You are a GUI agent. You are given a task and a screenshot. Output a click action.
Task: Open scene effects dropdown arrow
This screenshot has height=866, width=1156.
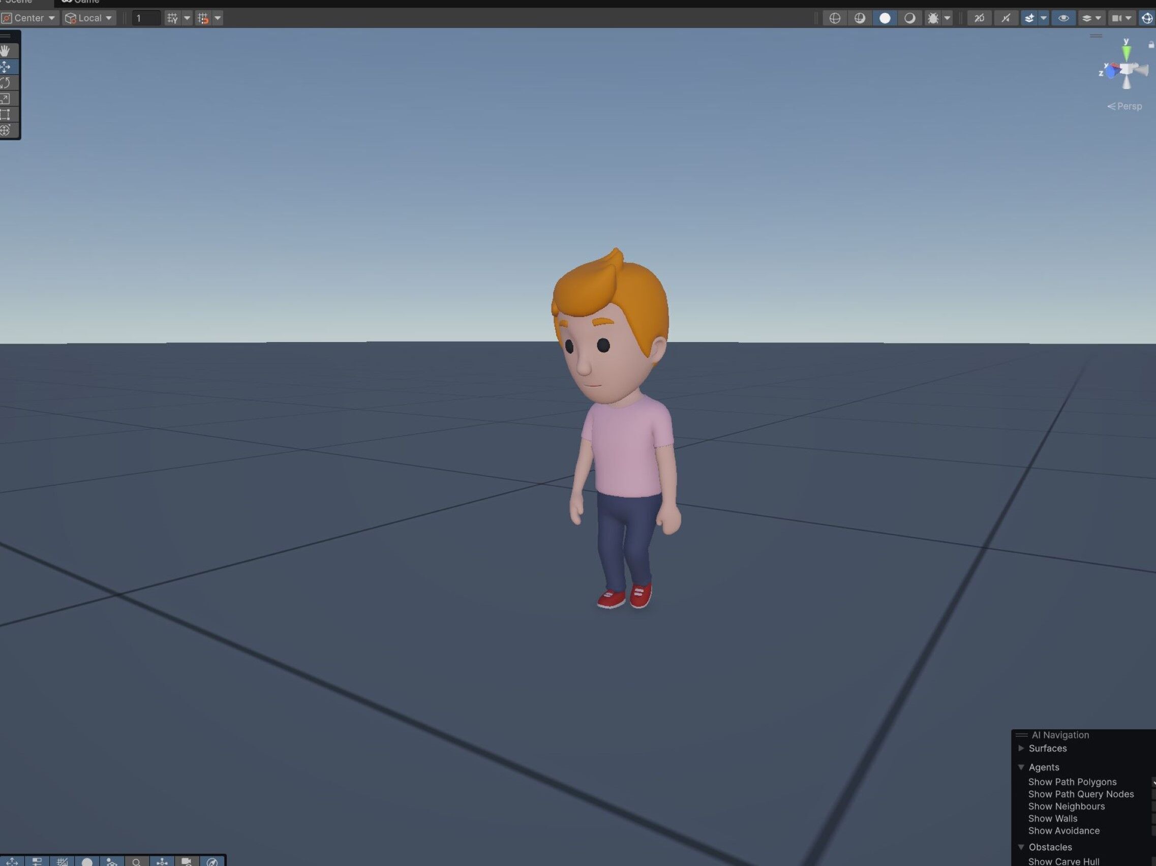1044,18
